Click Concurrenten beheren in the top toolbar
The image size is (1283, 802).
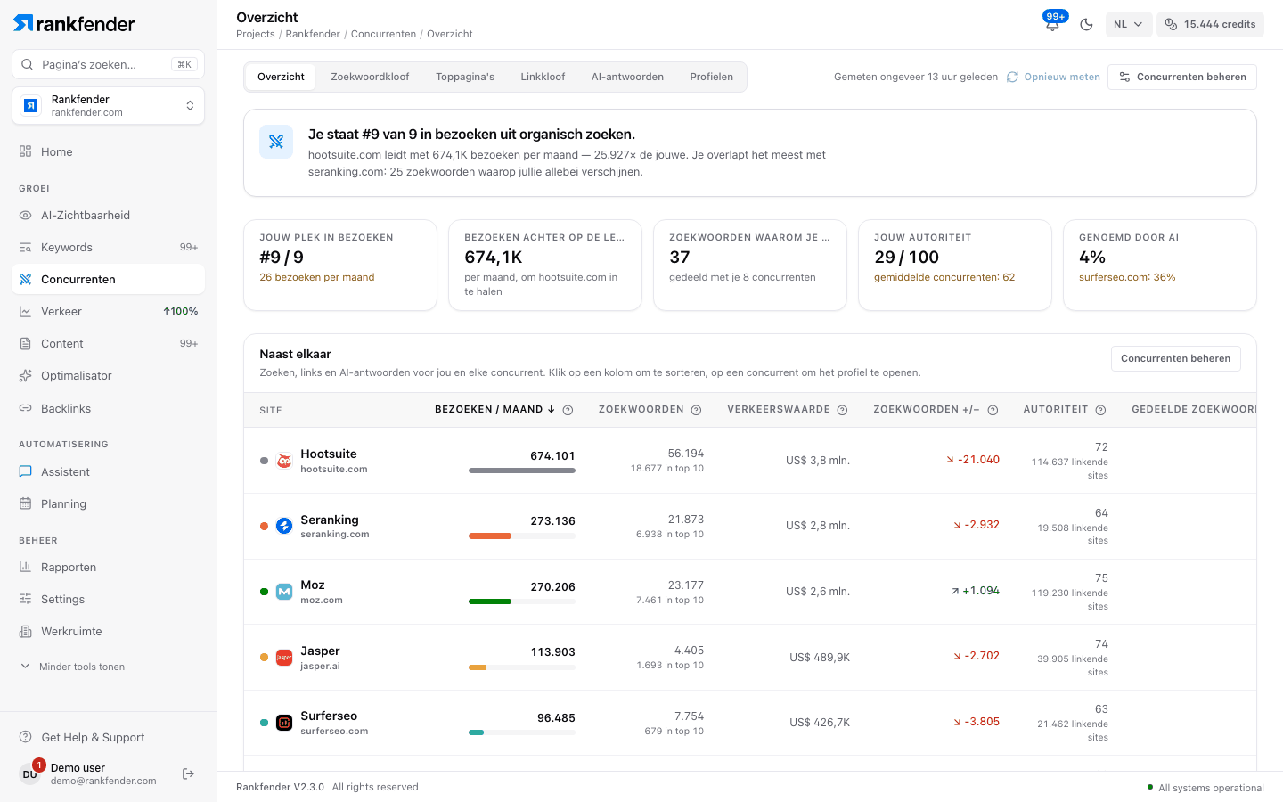coord(1182,77)
